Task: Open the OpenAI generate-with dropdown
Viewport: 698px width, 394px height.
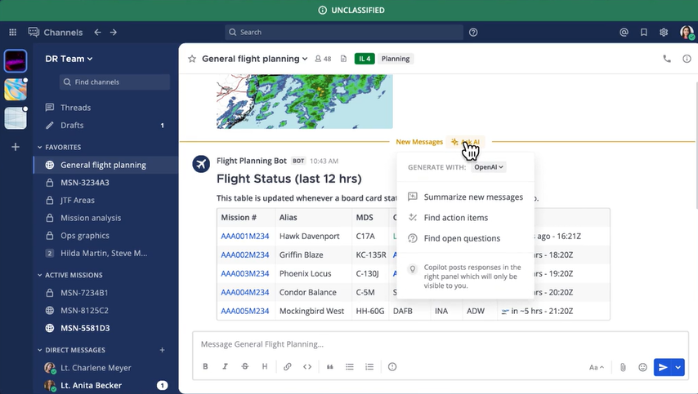Action: click(x=490, y=166)
